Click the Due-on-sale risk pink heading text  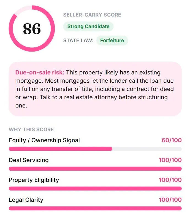click(x=40, y=72)
